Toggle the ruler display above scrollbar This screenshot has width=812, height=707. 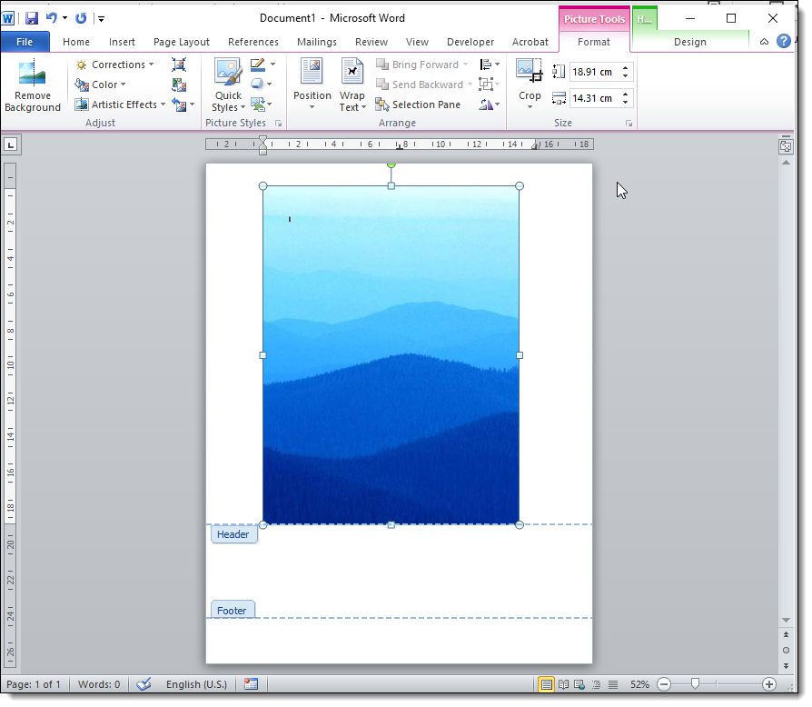point(786,146)
